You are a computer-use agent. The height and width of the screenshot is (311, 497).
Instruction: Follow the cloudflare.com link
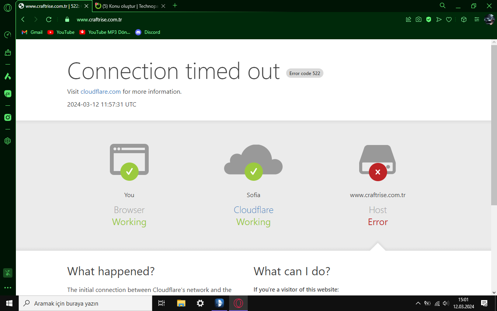coord(101,92)
